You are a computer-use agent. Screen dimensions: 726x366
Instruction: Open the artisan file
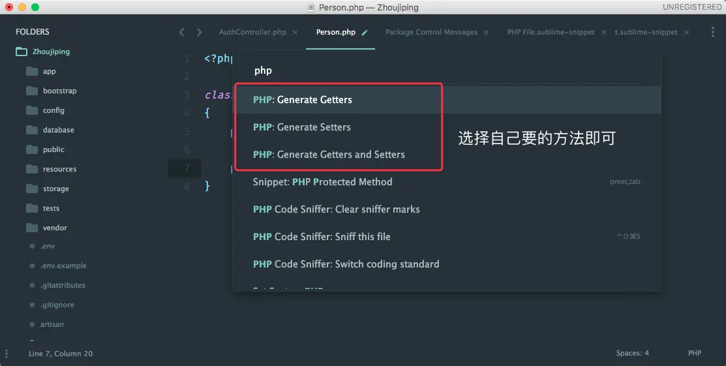(52, 324)
